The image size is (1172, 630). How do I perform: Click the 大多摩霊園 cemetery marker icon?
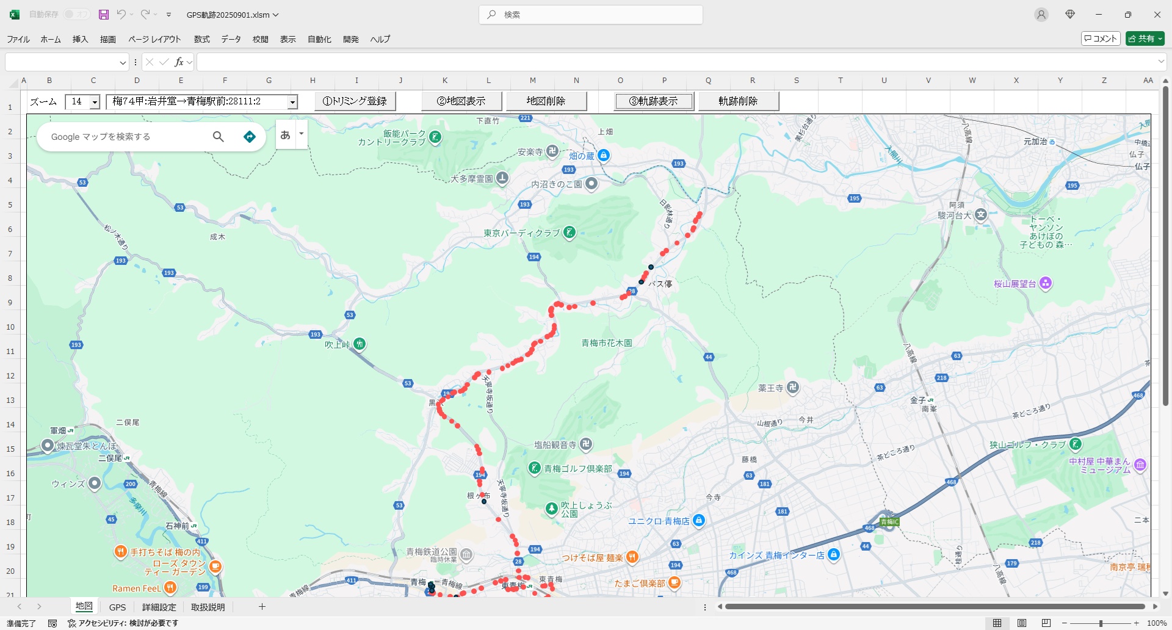(x=502, y=178)
